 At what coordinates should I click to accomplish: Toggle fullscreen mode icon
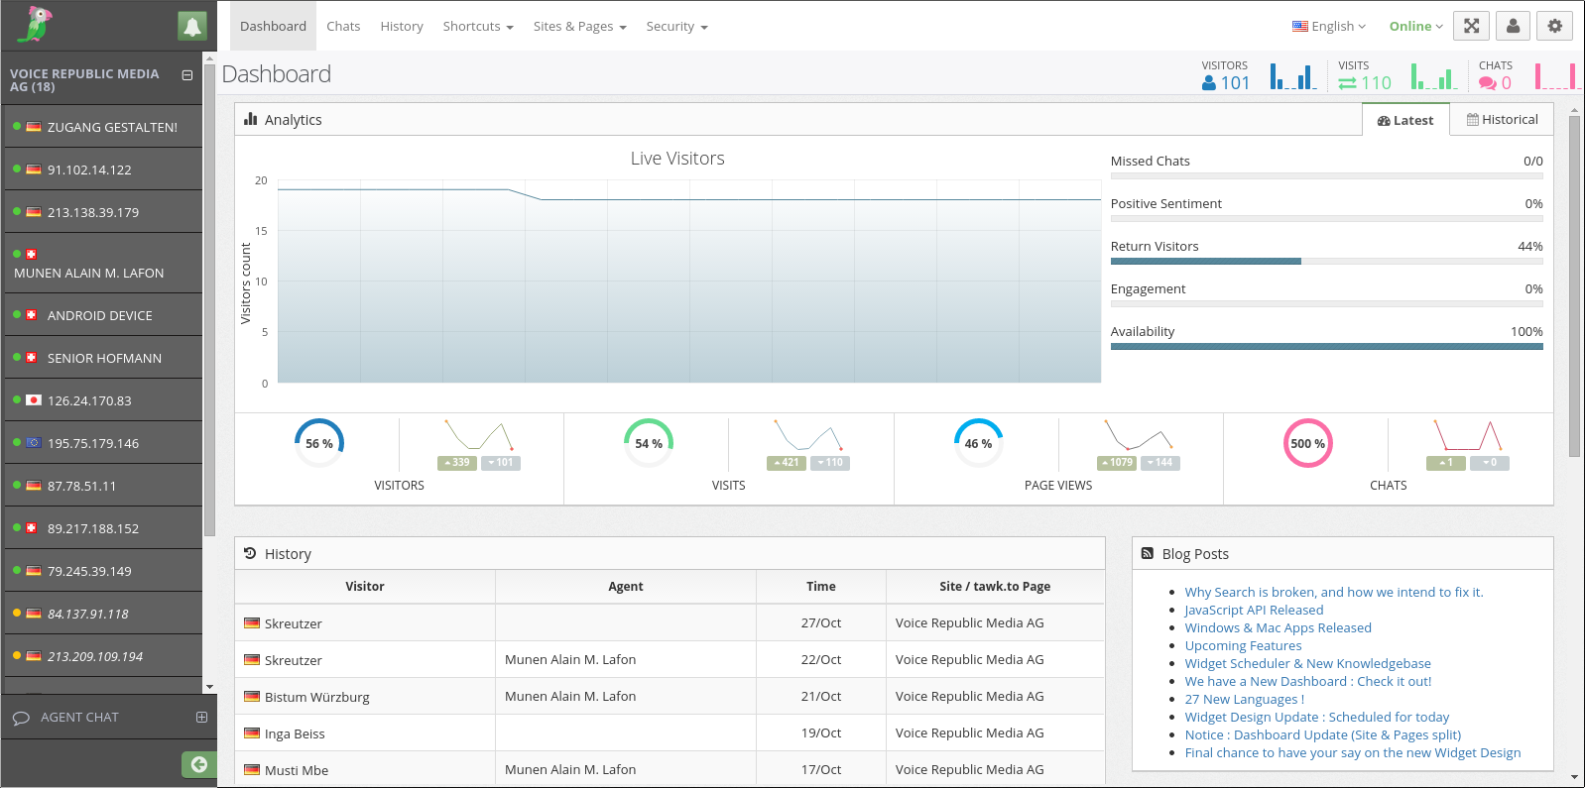pos(1471,26)
